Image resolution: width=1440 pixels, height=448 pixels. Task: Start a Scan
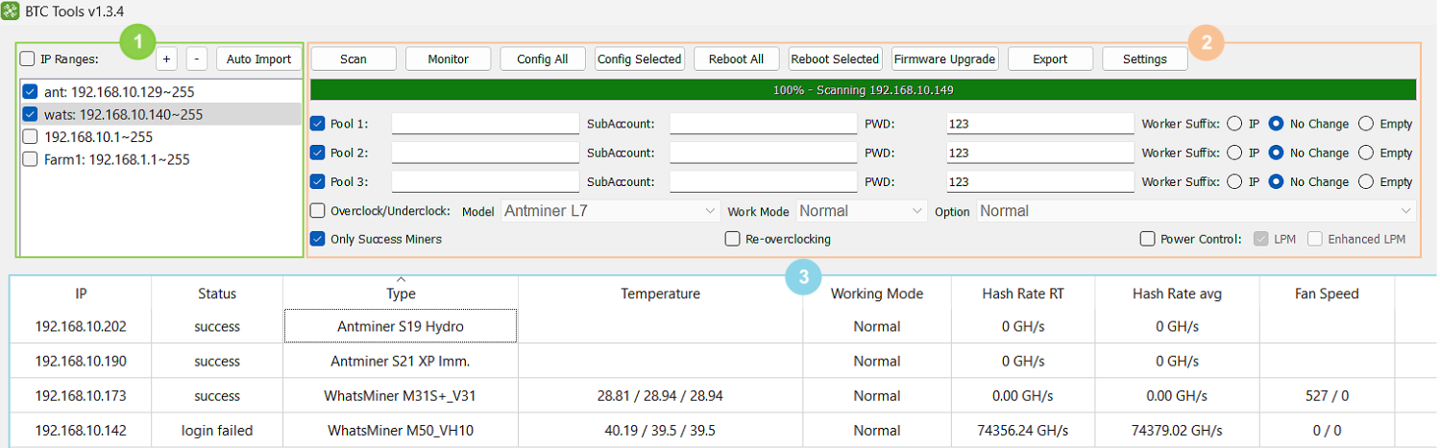tap(354, 59)
